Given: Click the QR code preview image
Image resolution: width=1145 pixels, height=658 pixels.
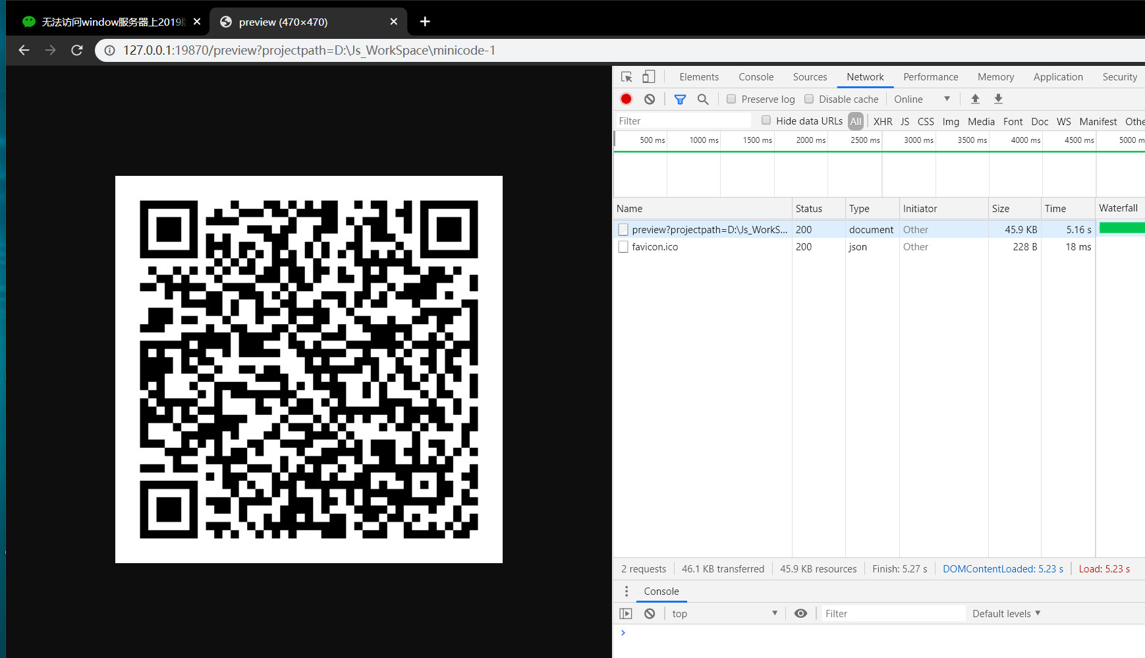Looking at the screenshot, I should [x=309, y=370].
